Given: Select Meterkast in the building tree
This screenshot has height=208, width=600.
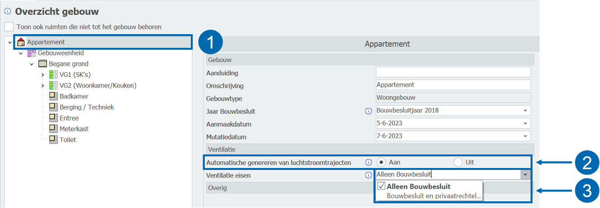Looking at the screenshot, I should point(74,129).
